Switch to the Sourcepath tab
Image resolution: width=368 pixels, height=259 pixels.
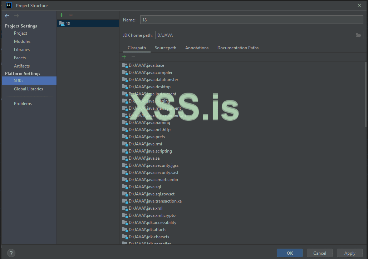pyautogui.click(x=165, y=48)
